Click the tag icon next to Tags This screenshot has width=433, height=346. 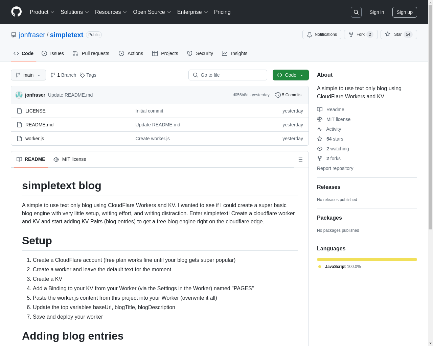coord(82,75)
